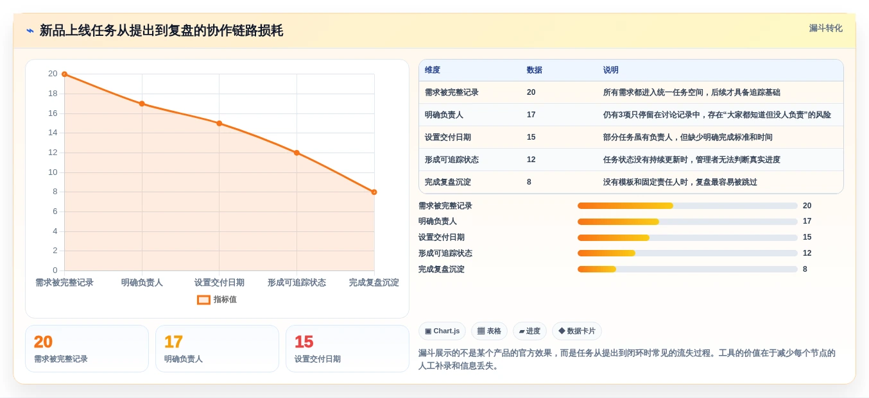This screenshot has height=398, width=869.
Task: Click the value 17 in the table
Action: [531, 115]
